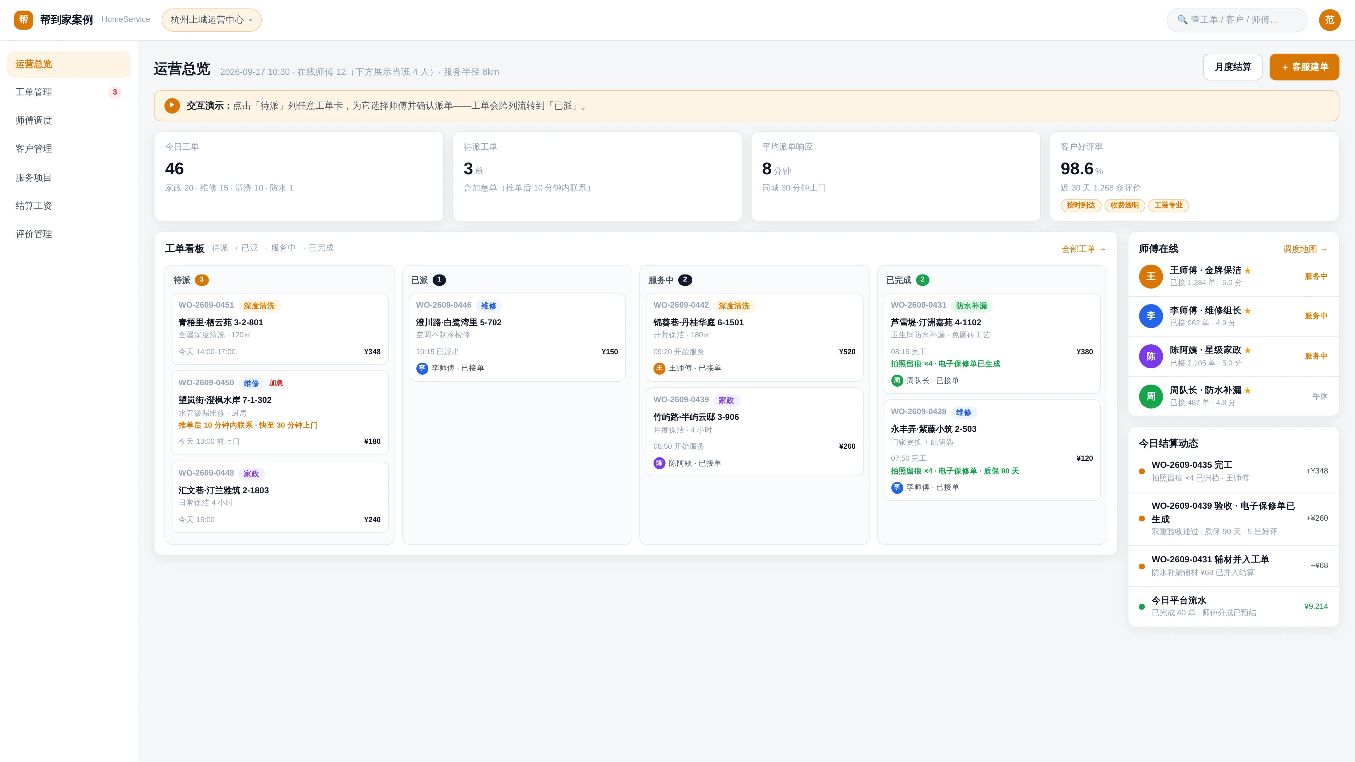The height and width of the screenshot is (762, 1355).
Task: Click the small 李 avatar on card WO-2609-0428
Action: pos(897,488)
